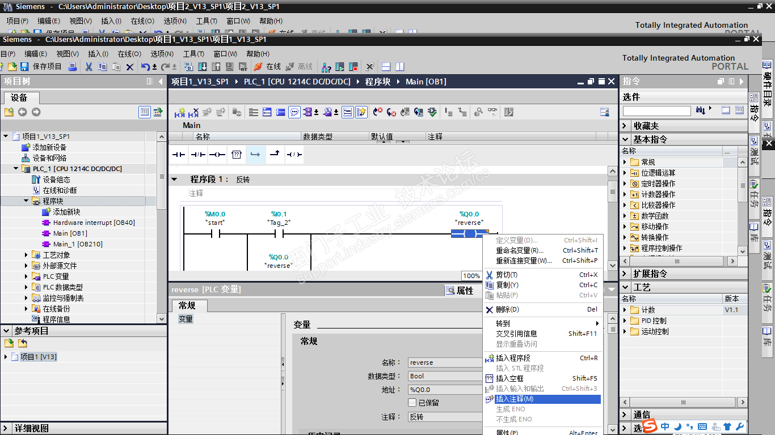Insert a normally closed contact

[198, 155]
